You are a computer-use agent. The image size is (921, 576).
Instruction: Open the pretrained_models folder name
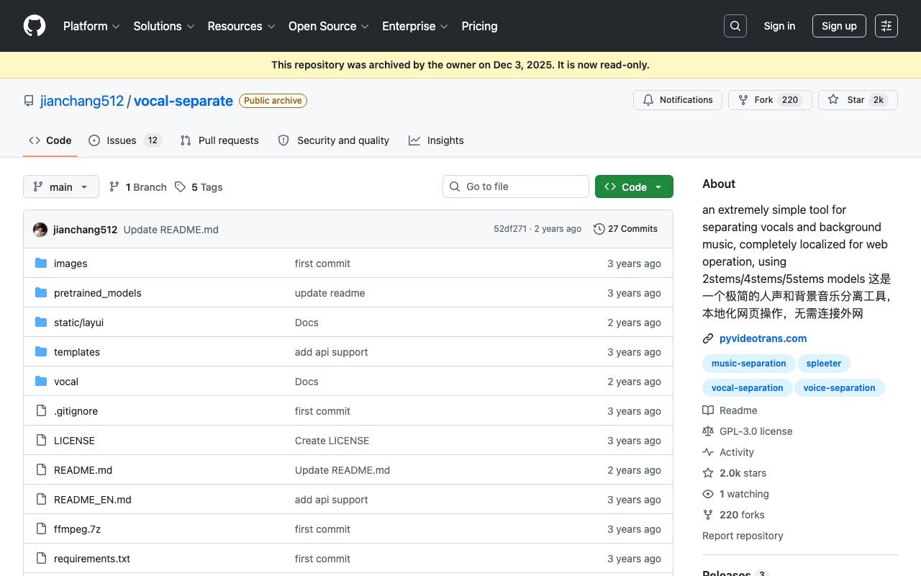[x=98, y=293]
